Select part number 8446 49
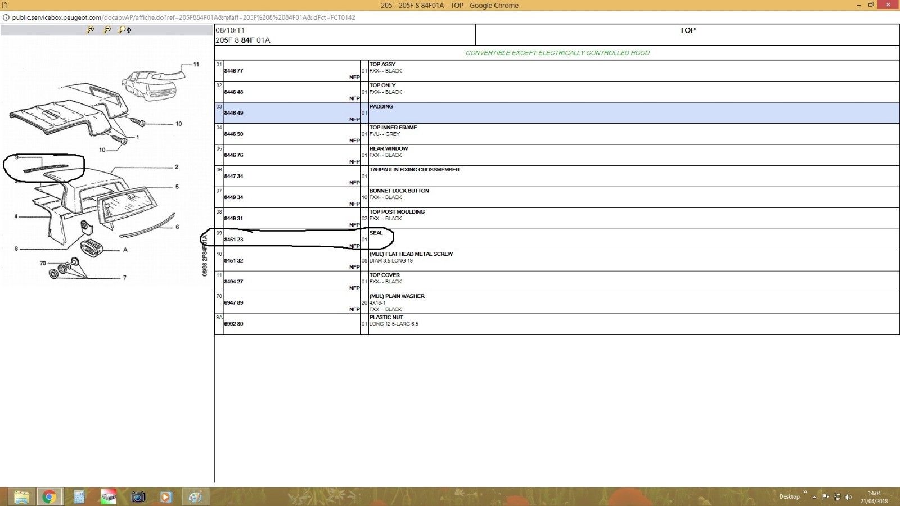The width and height of the screenshot is (900, 506). [x=233, y=113]
